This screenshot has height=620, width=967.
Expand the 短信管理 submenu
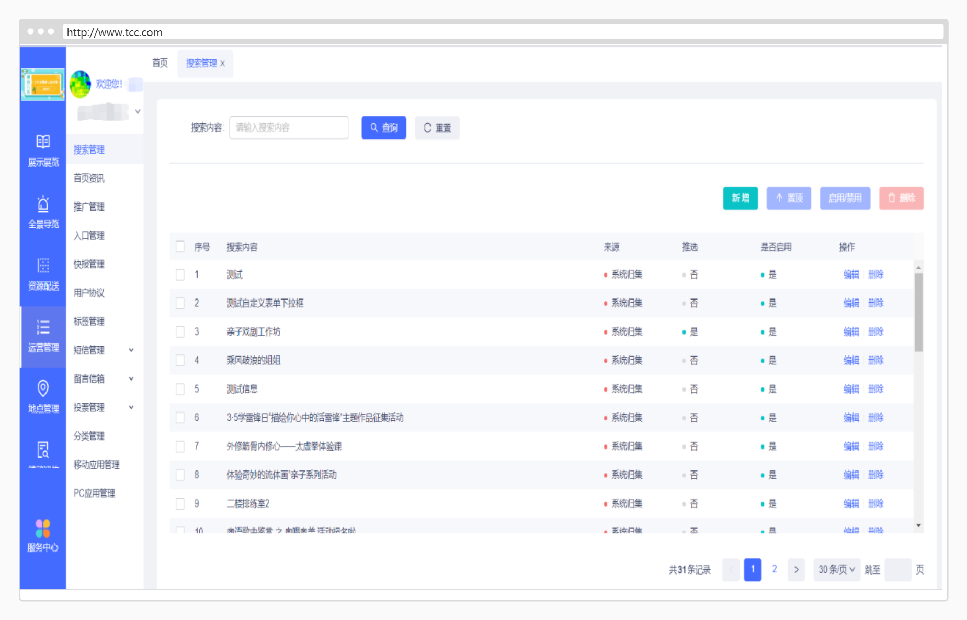[131, 350]
